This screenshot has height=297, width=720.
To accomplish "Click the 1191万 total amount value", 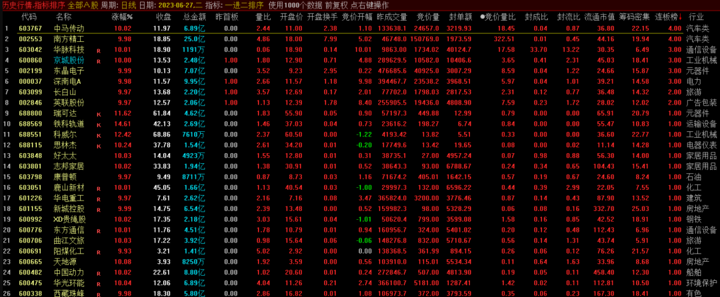I will (x=194, y=49).
